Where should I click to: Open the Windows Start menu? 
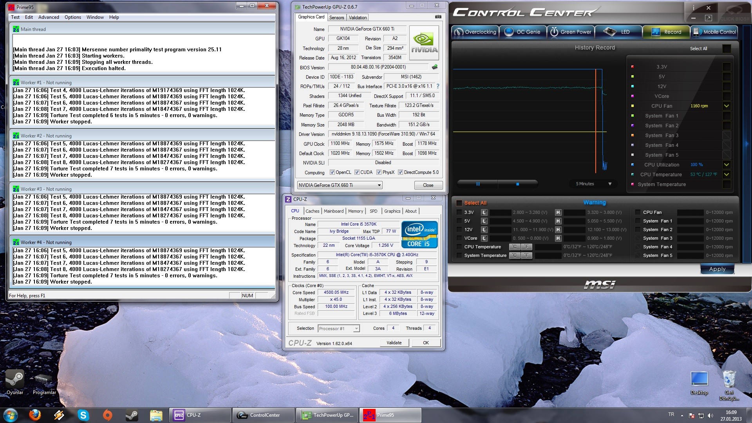click(x=11, y=415)
